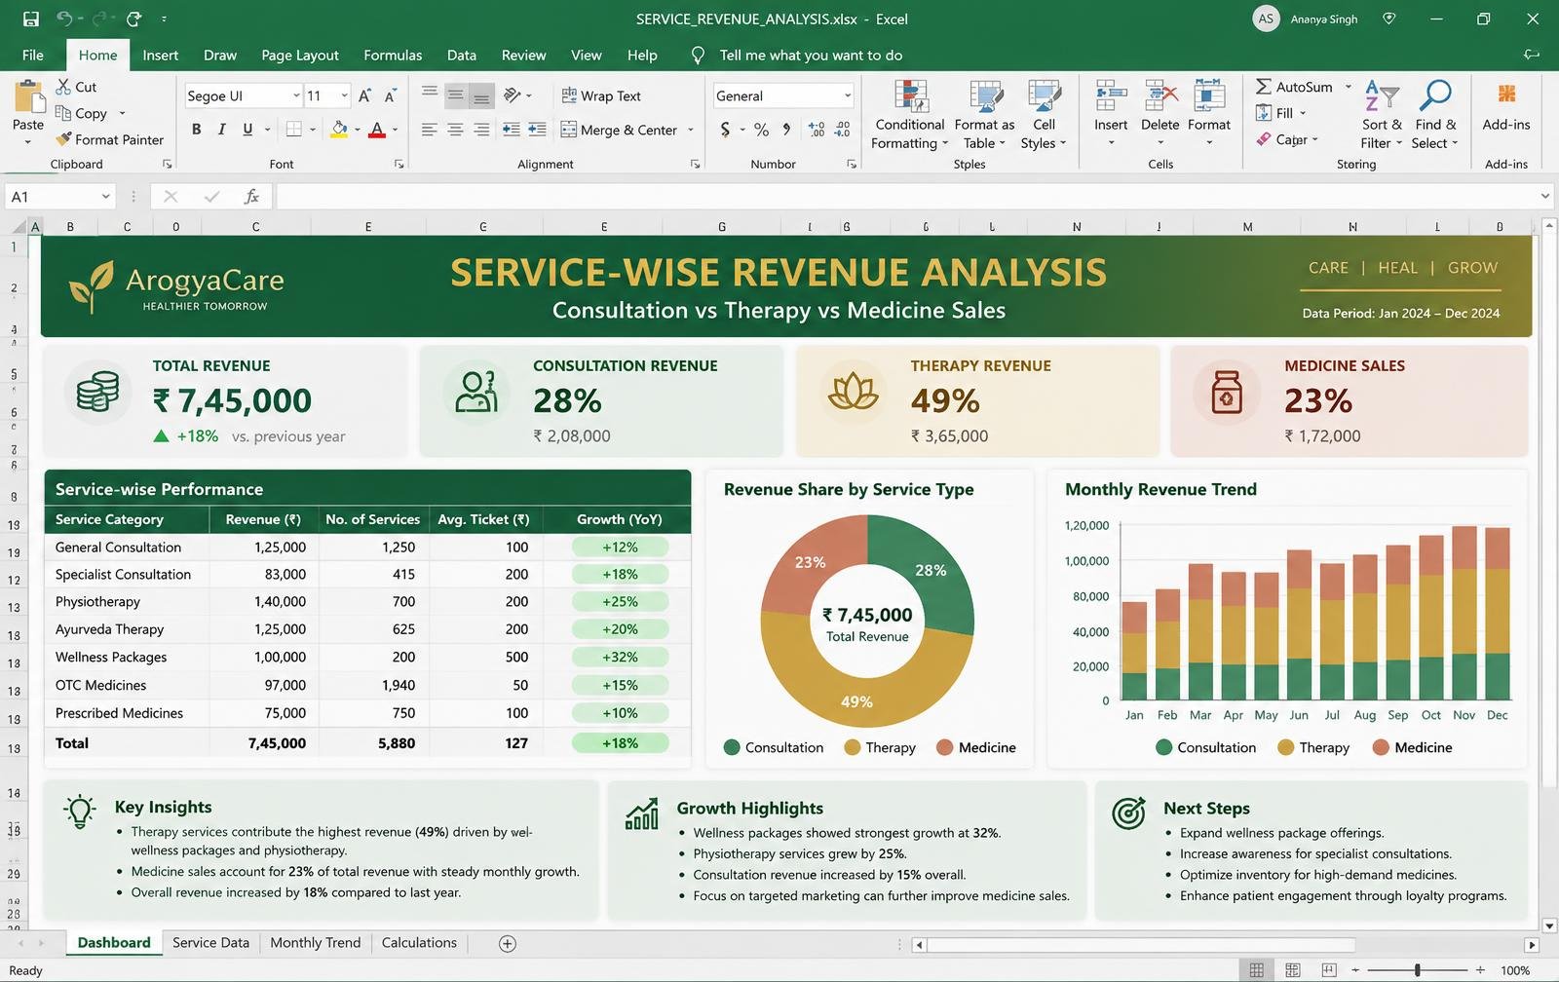Viewport: 1559px width, 982px height.
Task: Open the General number format dropdown
Action: coord(848,95)
